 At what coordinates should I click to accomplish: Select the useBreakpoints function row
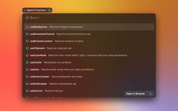click(x=89, y=27)
